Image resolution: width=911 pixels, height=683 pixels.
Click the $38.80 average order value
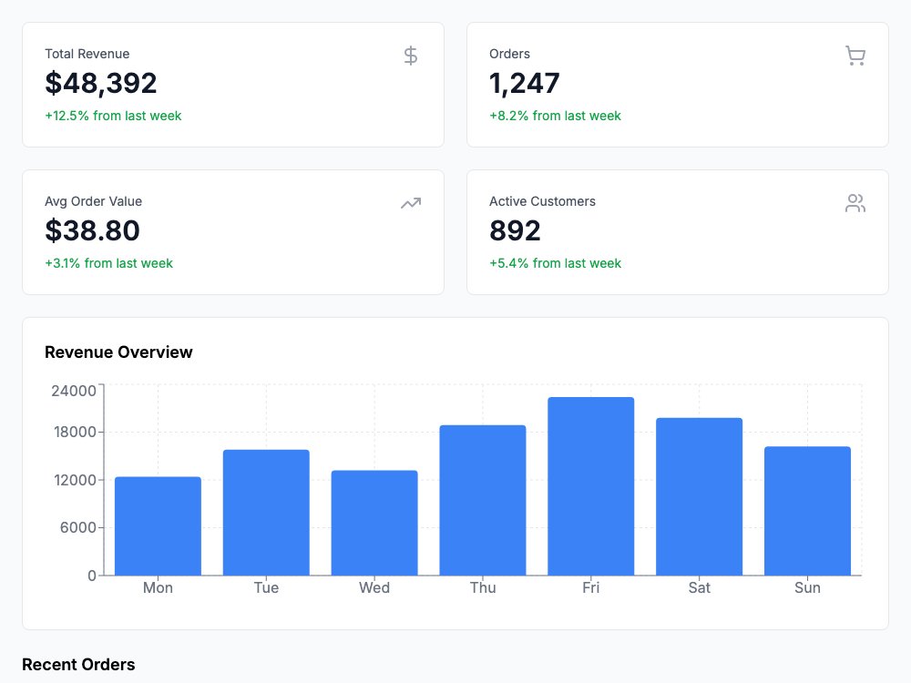92,230
